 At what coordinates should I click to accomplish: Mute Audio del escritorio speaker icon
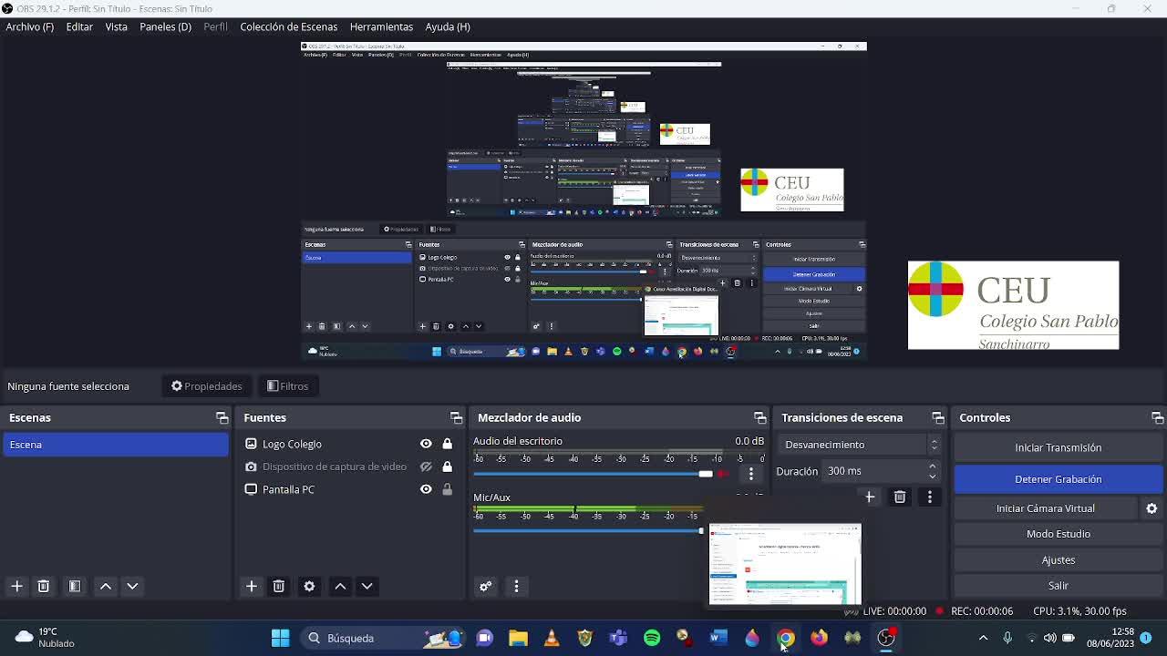tap(724, 474)
